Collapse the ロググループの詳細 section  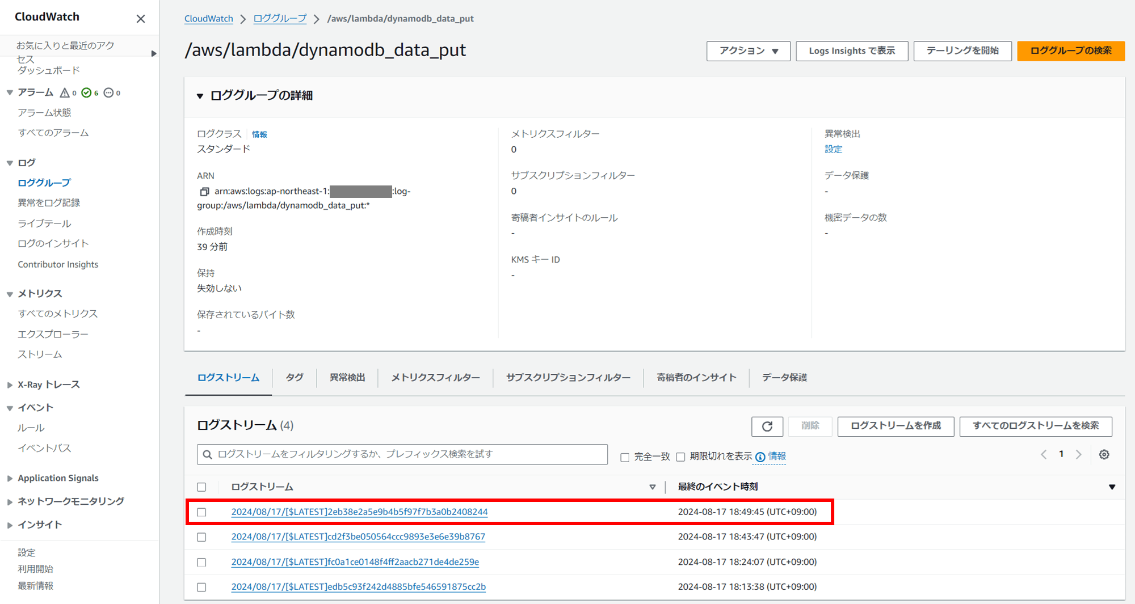point(200,96)
